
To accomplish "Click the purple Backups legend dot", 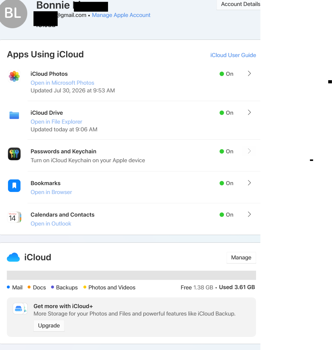I will [53, 287].
